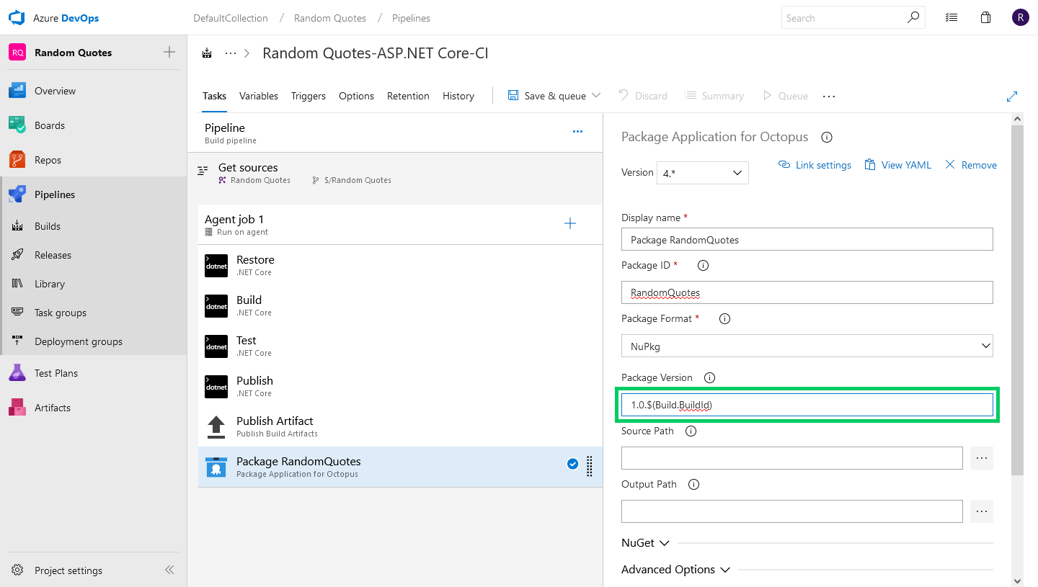Expand the Save & queue dropdown
Viewport: 1038px width, 587px height.
tap(596, 96)
